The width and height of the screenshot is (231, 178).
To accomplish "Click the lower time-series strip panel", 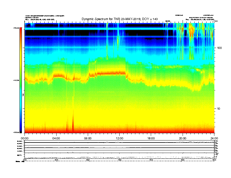I will 120,149.
